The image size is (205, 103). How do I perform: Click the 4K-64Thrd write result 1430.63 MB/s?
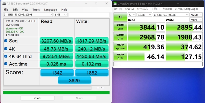pyautogui.click(x=92, y=56)
